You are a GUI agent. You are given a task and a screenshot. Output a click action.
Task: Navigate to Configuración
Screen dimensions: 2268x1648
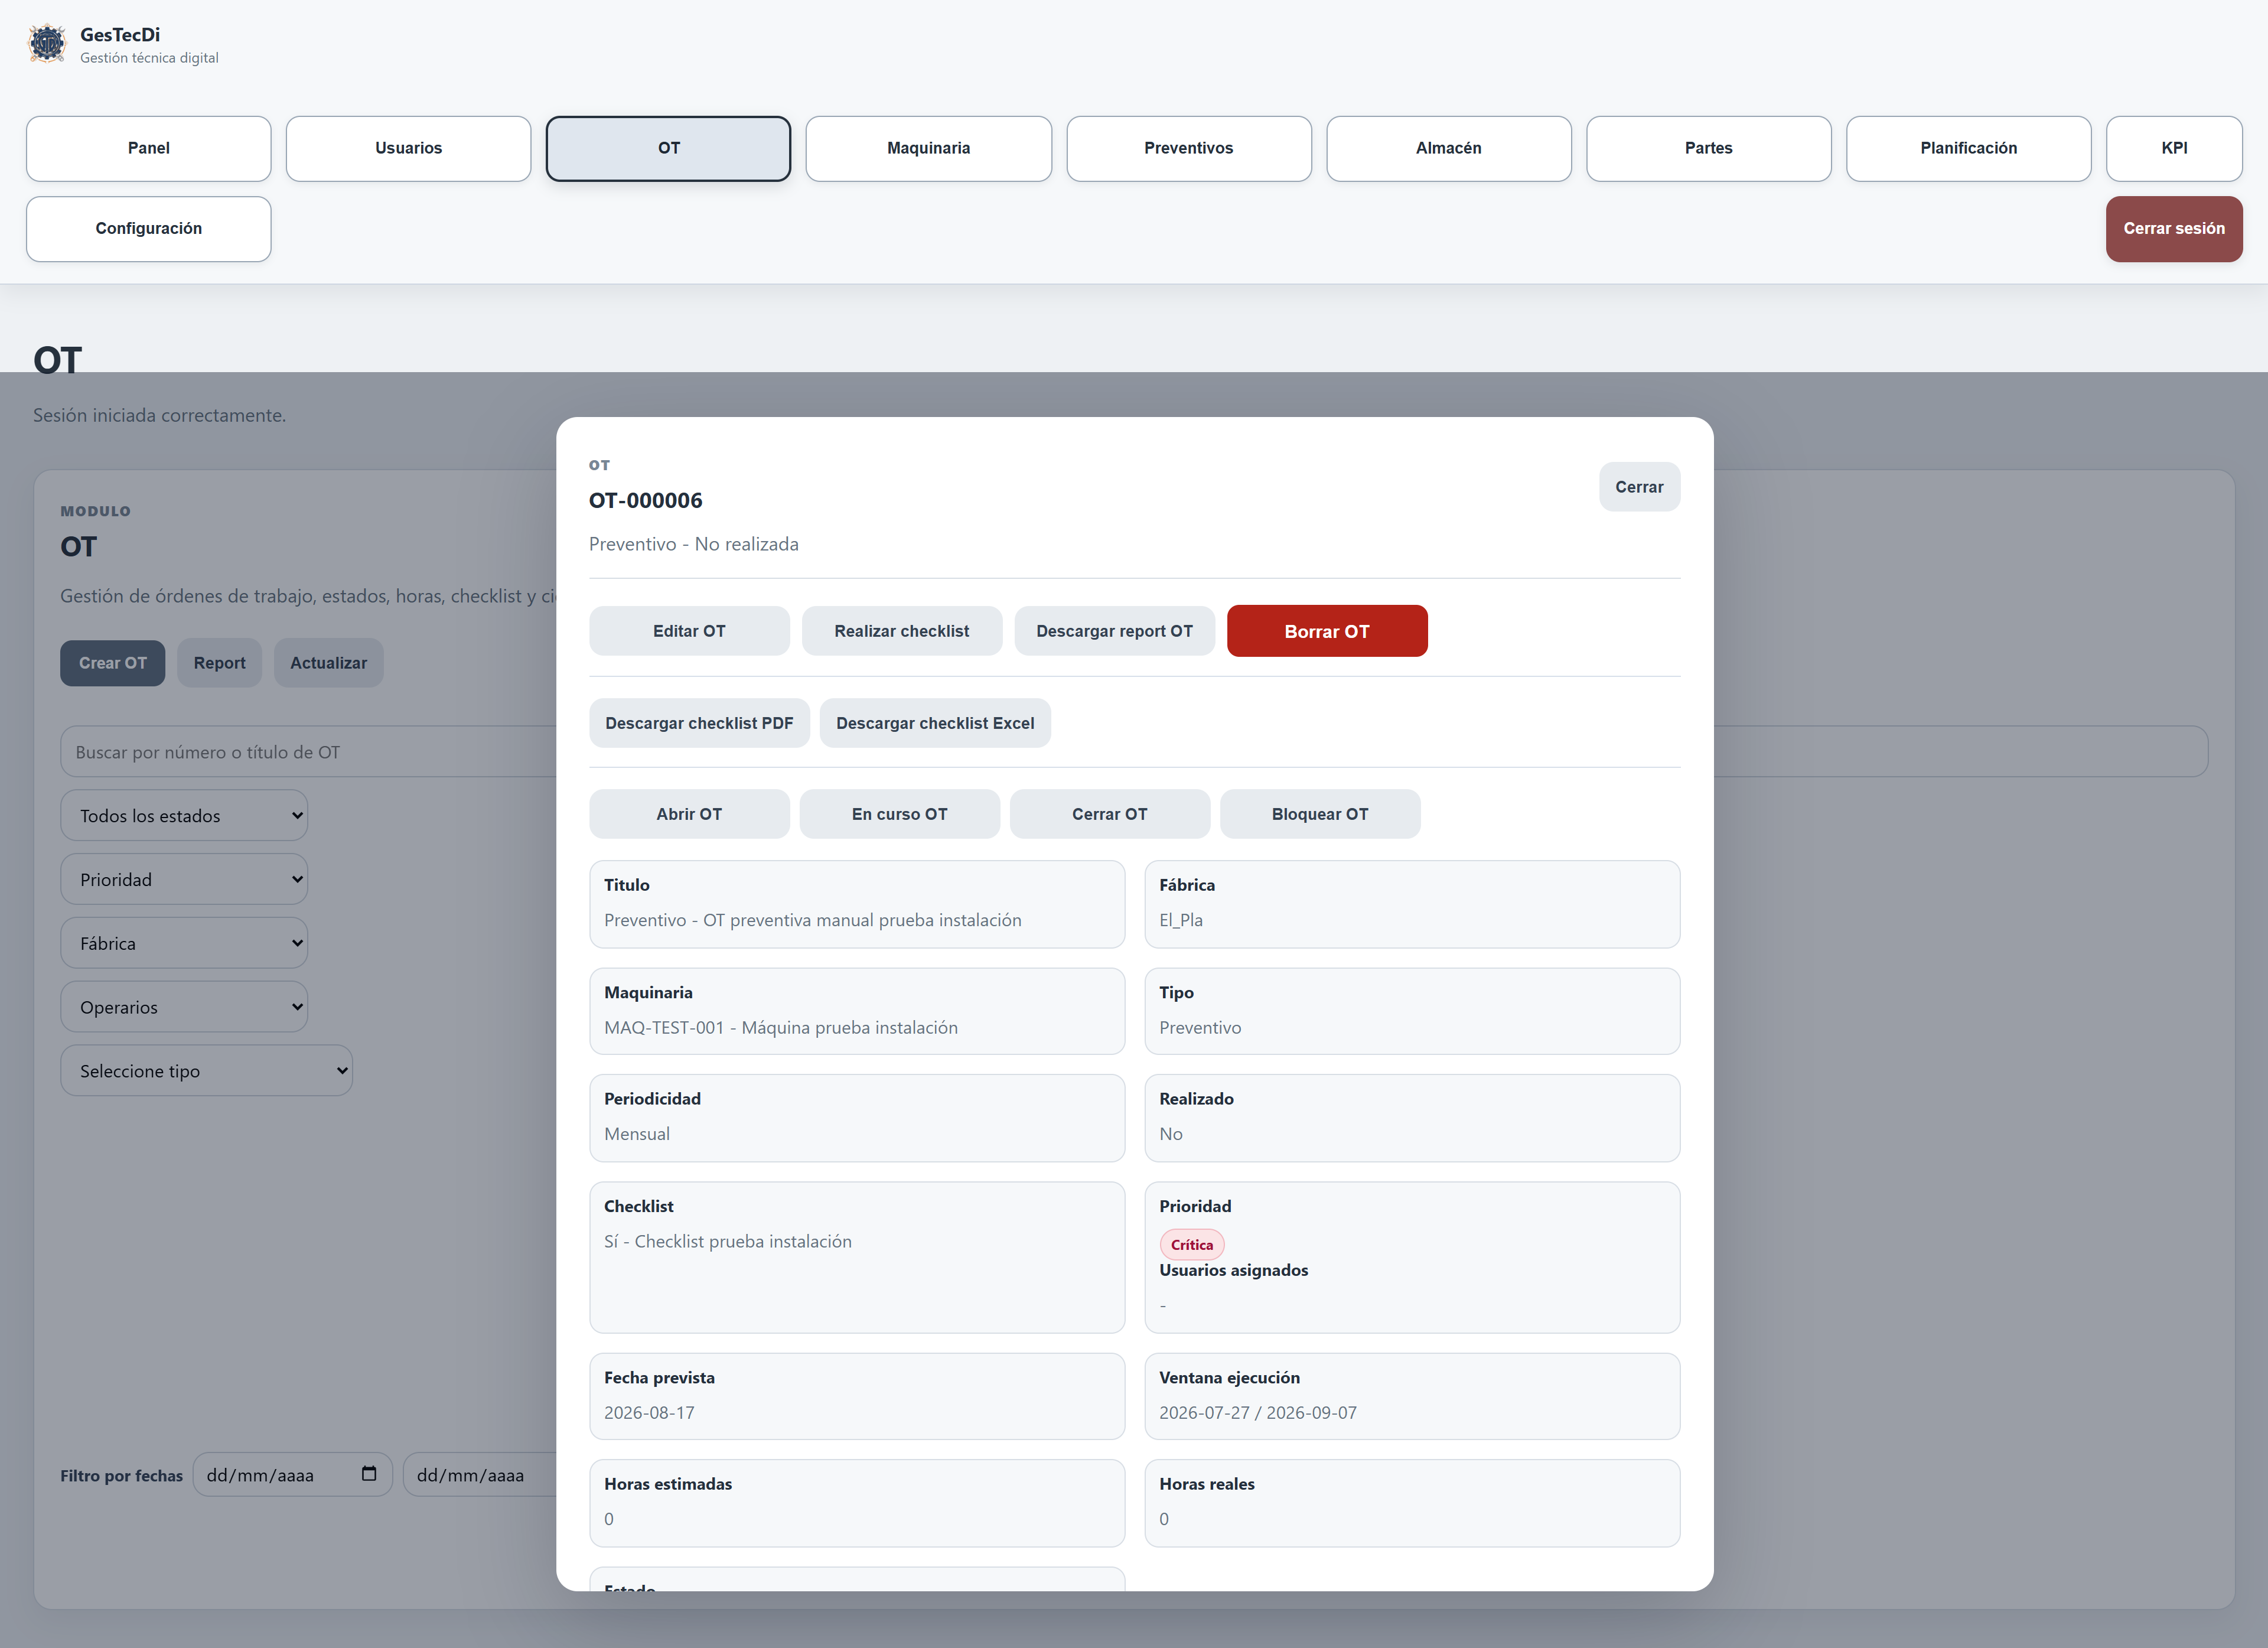[149, 229]
